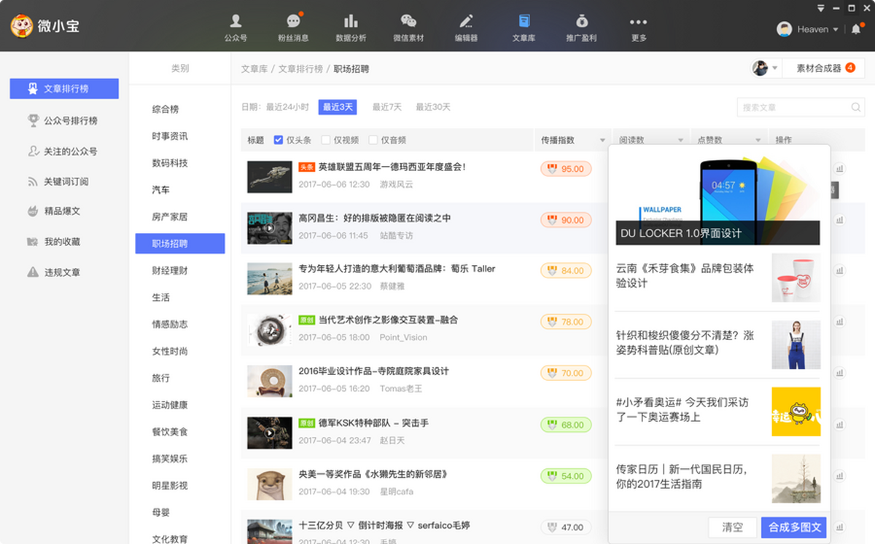
Task: Open the 推广盈利 money bag icon
Action: click(x=581, y=22)
